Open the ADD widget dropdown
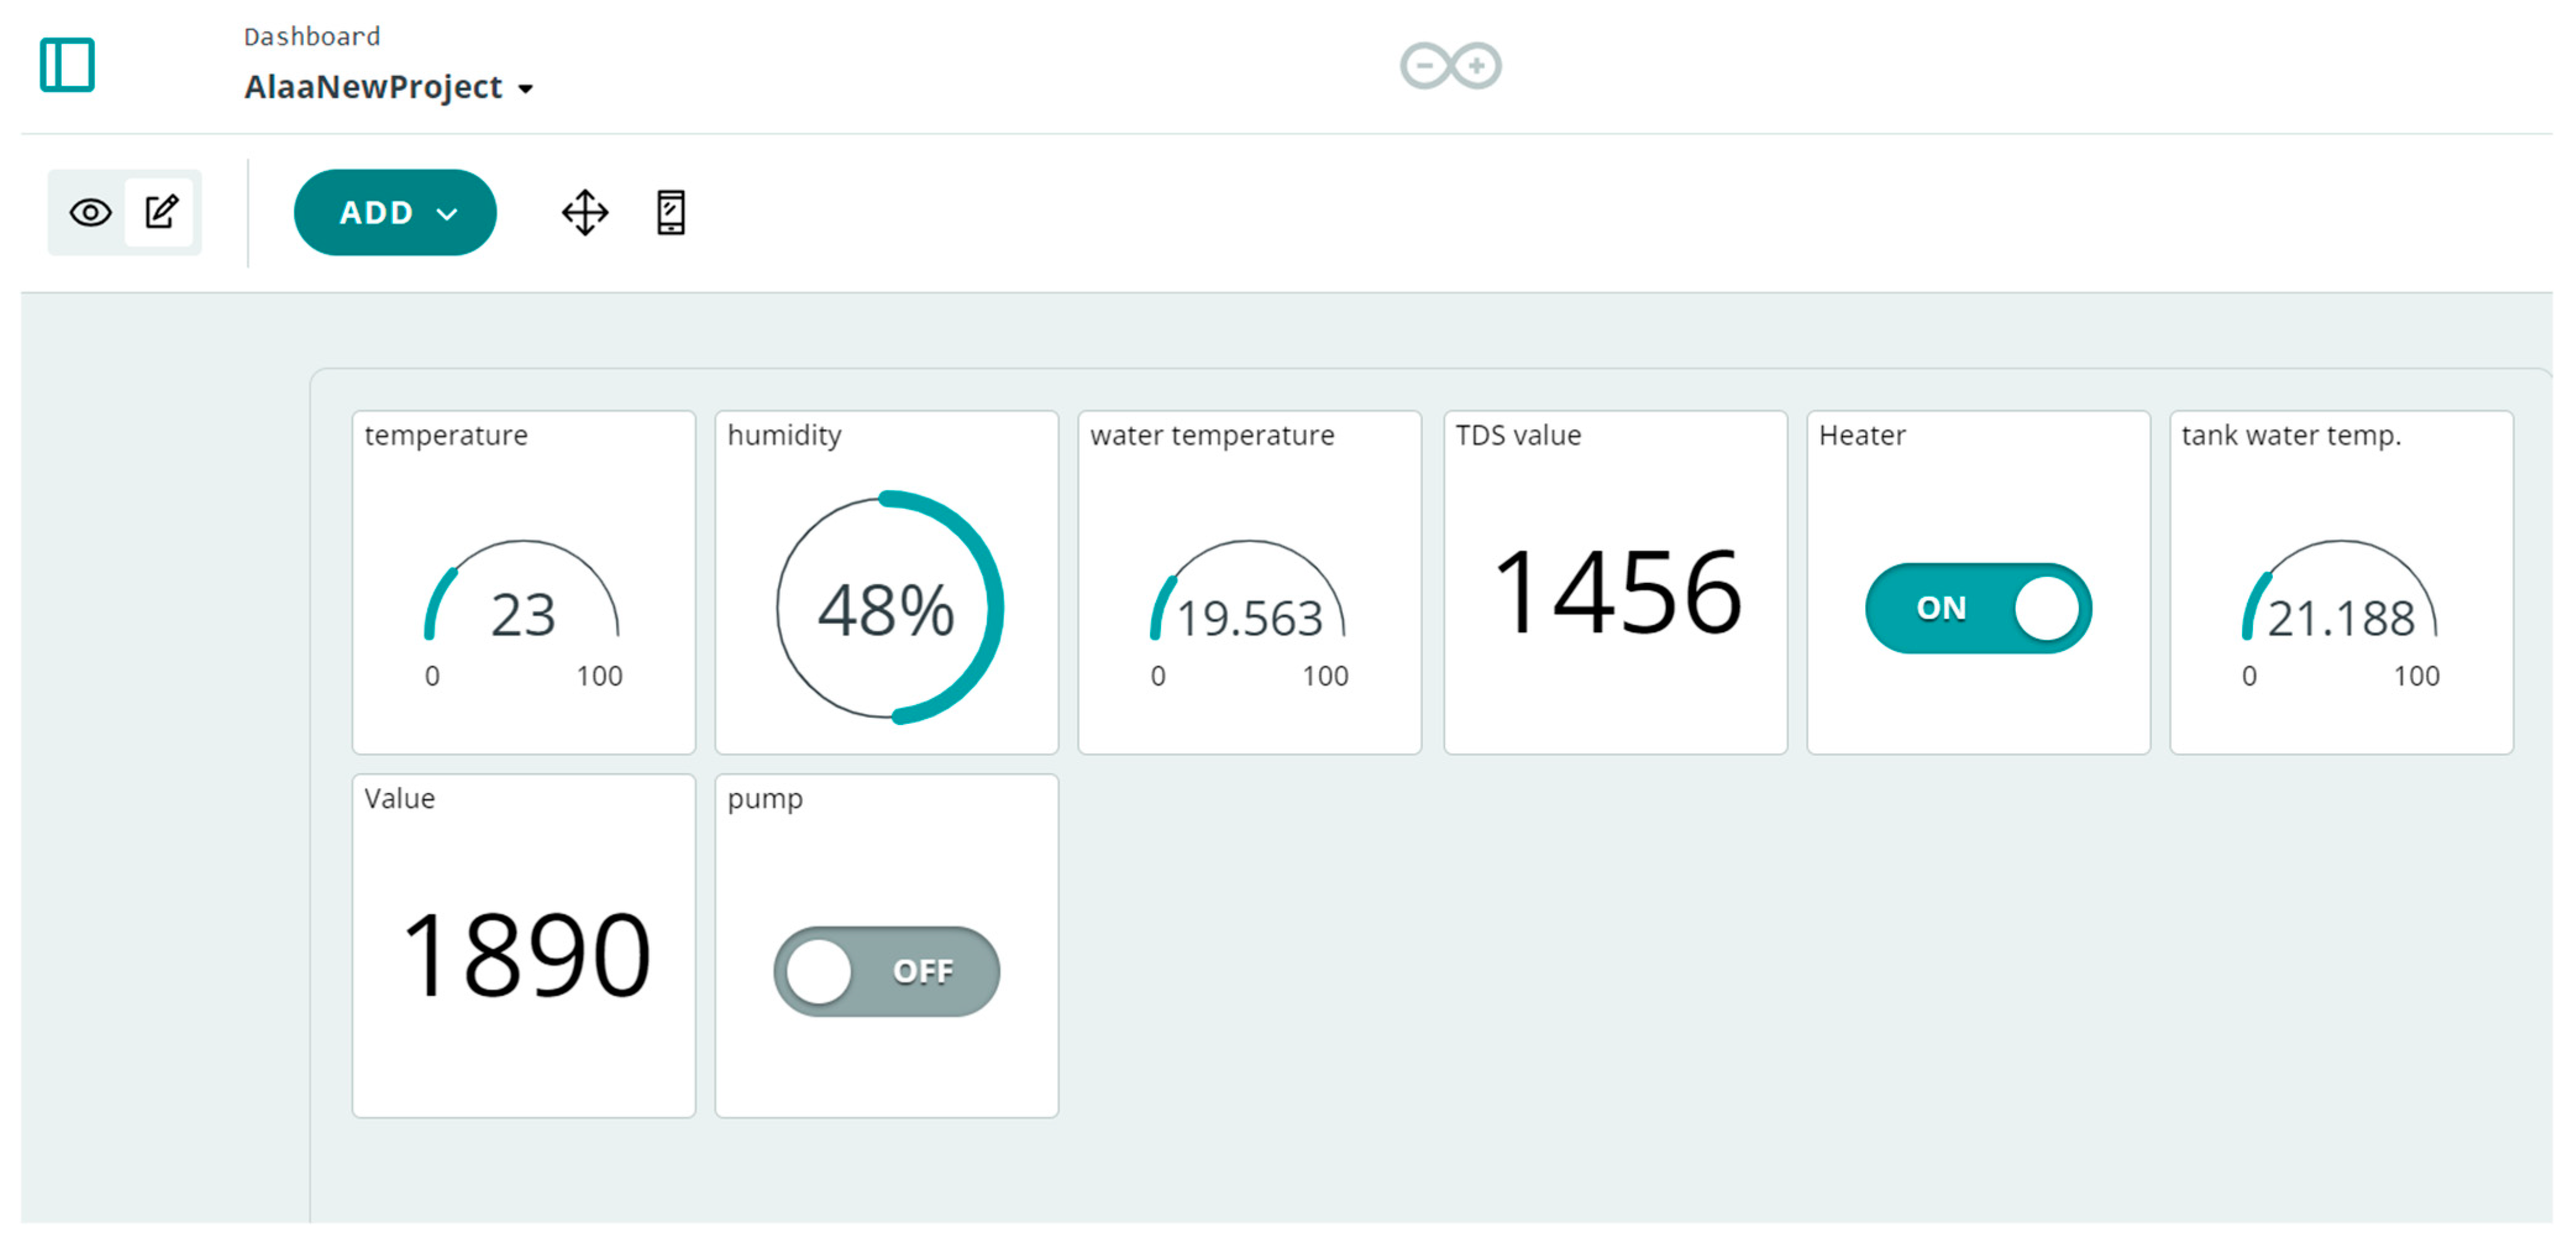Image resolution: width=2576 pixels, height=1242 pixels. pyautogui.click(x=395, y=212)
